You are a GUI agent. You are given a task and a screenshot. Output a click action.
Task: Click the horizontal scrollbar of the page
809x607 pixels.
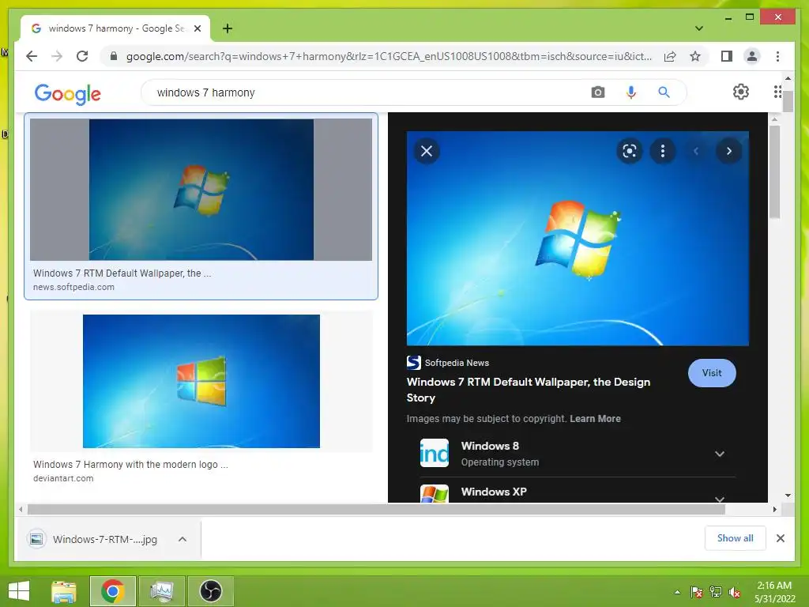point(377,510)
